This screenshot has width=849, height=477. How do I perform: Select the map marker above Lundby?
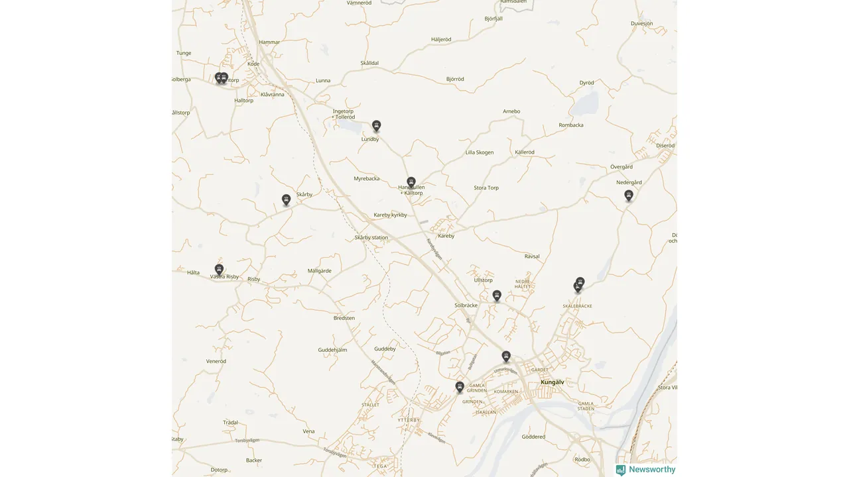pyautogui.click(x=377, y=126)
